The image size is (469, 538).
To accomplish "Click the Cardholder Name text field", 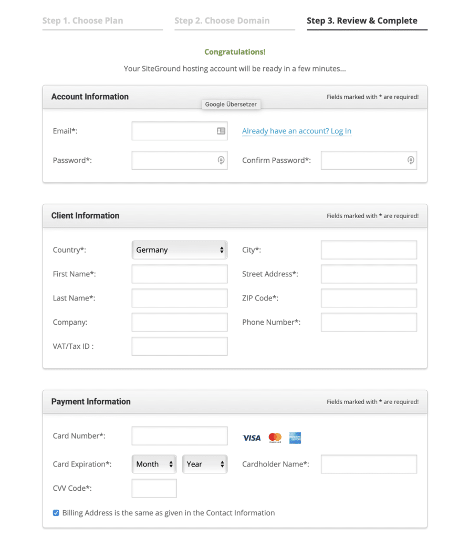I will point(369,464).
